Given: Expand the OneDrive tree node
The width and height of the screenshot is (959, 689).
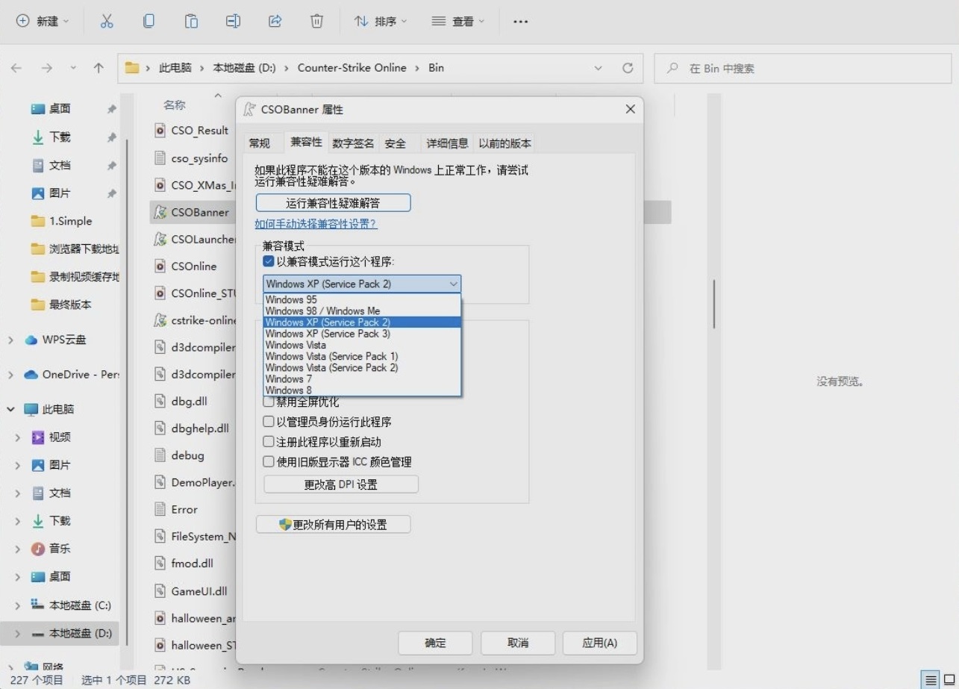Looking at the screenshot, I should pyautogui.click(x=10, y=375).
